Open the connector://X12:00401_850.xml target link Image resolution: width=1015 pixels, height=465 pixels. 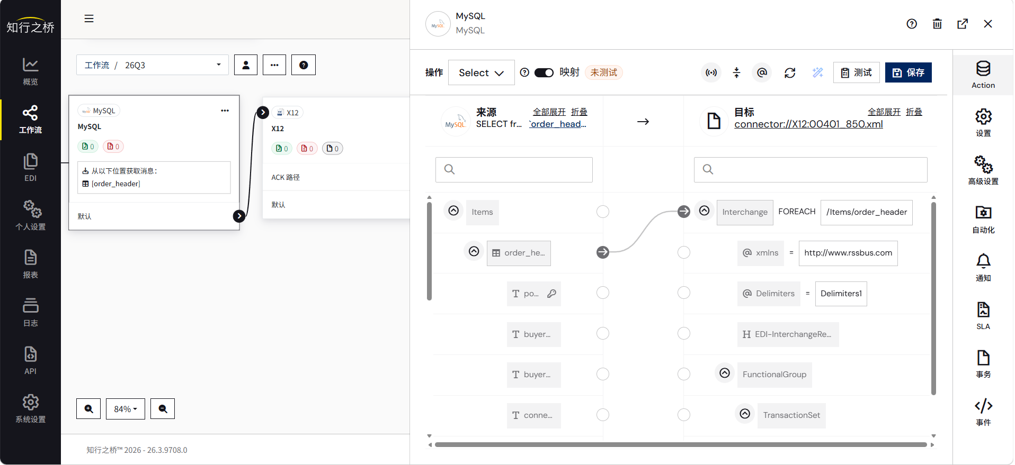click(808, 124)
